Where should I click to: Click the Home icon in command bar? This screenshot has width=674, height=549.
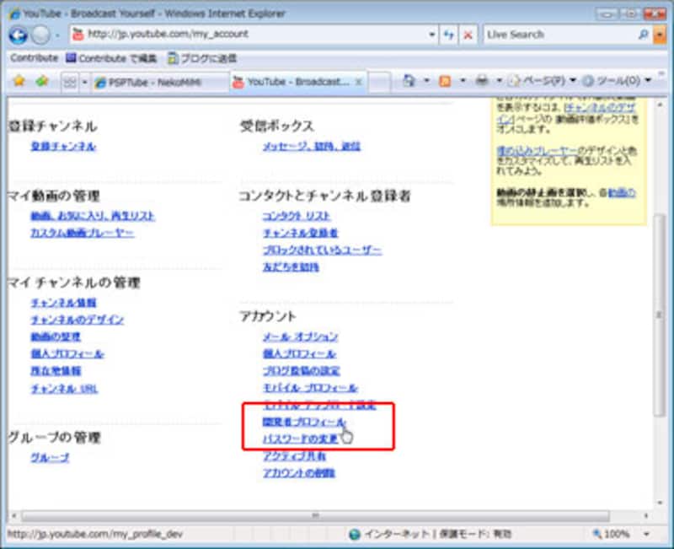409,82
